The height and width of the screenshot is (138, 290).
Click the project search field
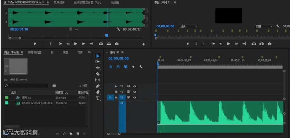[26, 86]
